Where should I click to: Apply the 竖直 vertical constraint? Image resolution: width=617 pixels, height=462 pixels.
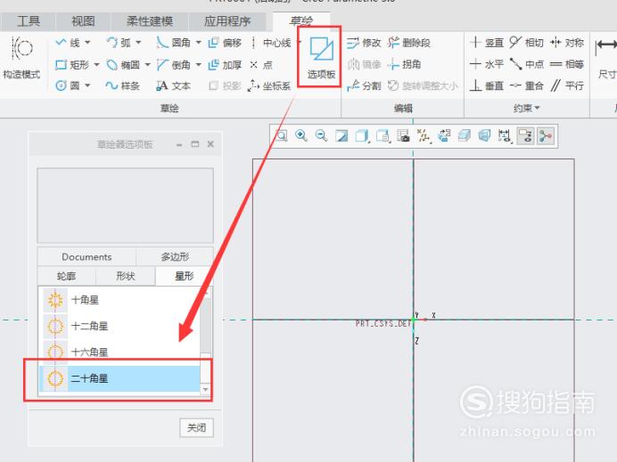click(x=487, y=43)
